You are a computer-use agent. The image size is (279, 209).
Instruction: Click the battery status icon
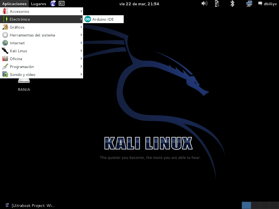(x=217, y=4)
